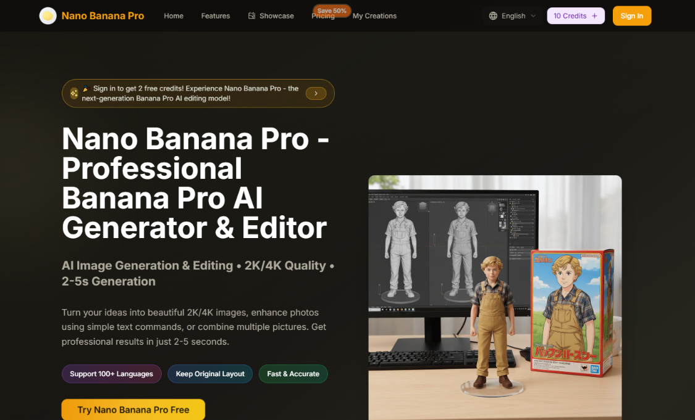Image resolution: width=695 pixels, height=420 pixels.
Task: Click the globe icon next to English
Action: (x=492, y=15)
